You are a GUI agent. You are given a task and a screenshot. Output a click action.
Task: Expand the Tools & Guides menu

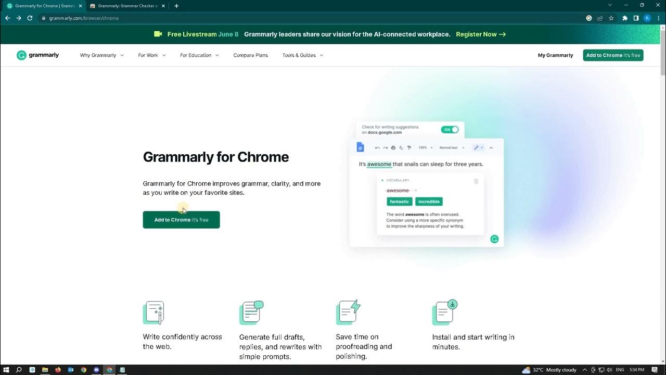(303, 55)
